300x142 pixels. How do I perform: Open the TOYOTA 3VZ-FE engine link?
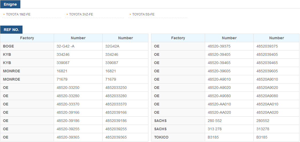pyautogui.click(x=81, y=14)
